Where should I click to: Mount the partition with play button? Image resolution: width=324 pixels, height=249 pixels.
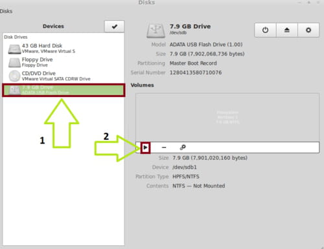pyautogui.click(x=145, y=147)
